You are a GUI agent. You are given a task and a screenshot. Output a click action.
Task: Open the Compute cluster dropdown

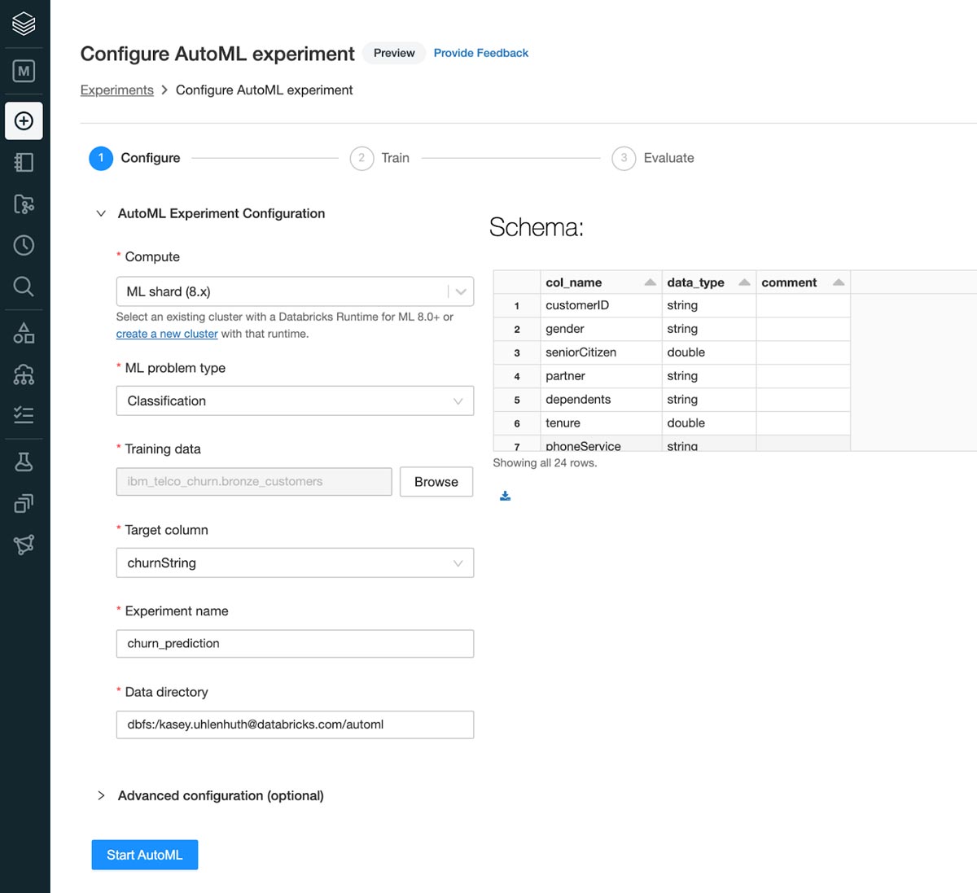(x=295, y=291)
